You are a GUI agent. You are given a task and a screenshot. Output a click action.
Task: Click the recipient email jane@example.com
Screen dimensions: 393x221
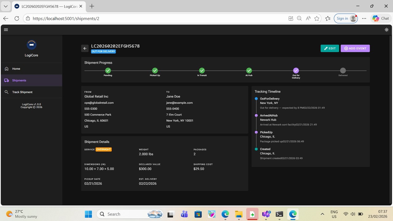180,103
